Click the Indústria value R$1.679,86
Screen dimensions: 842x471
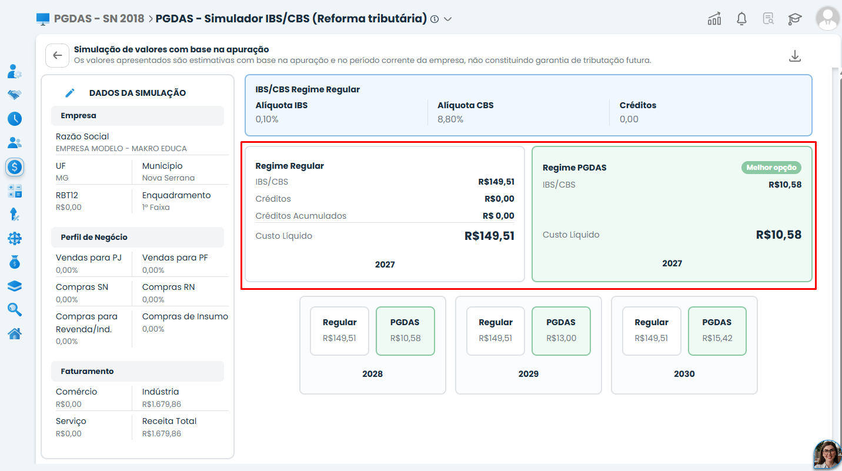[x=162, y=404]
